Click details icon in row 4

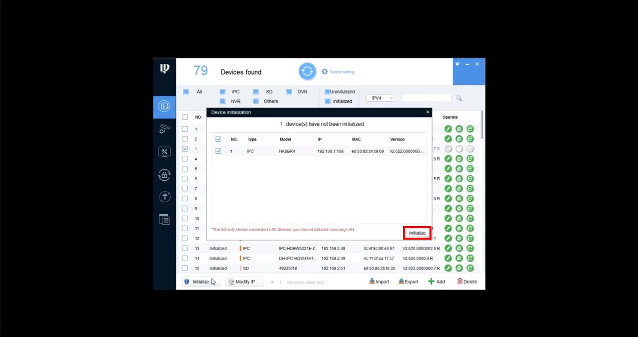[459, 159]
